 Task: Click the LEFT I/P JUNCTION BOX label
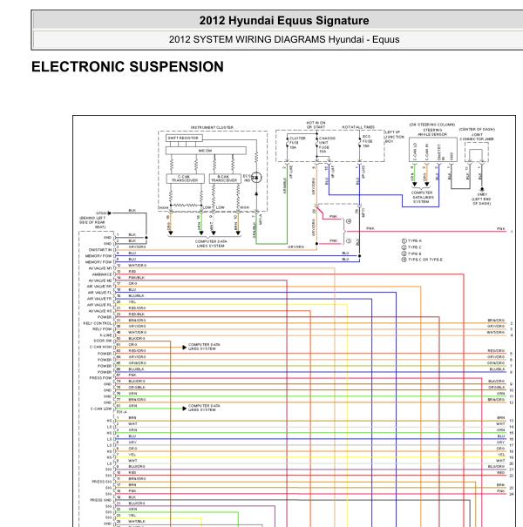tap(394, 137)
